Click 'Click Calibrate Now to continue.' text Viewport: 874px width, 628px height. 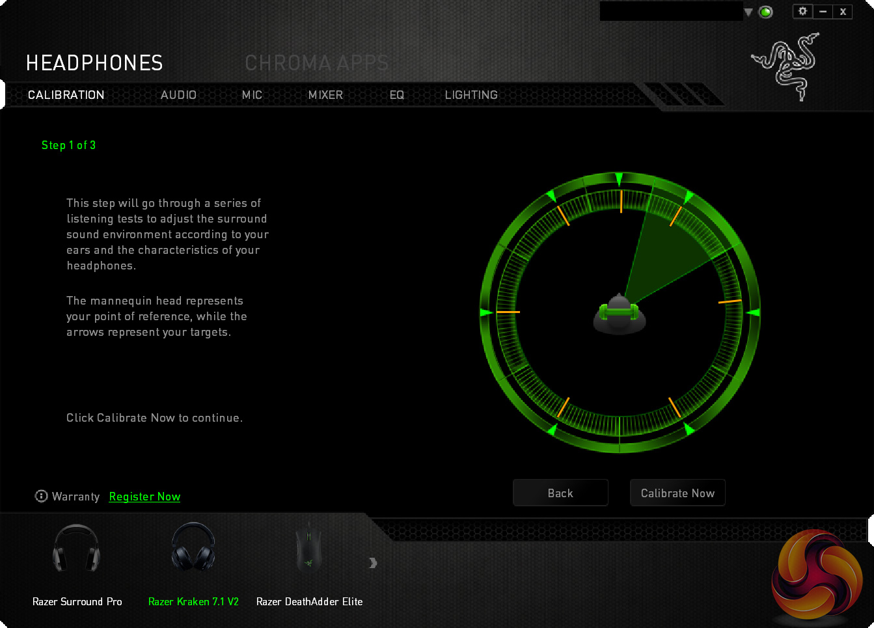[x=154, y=418]
